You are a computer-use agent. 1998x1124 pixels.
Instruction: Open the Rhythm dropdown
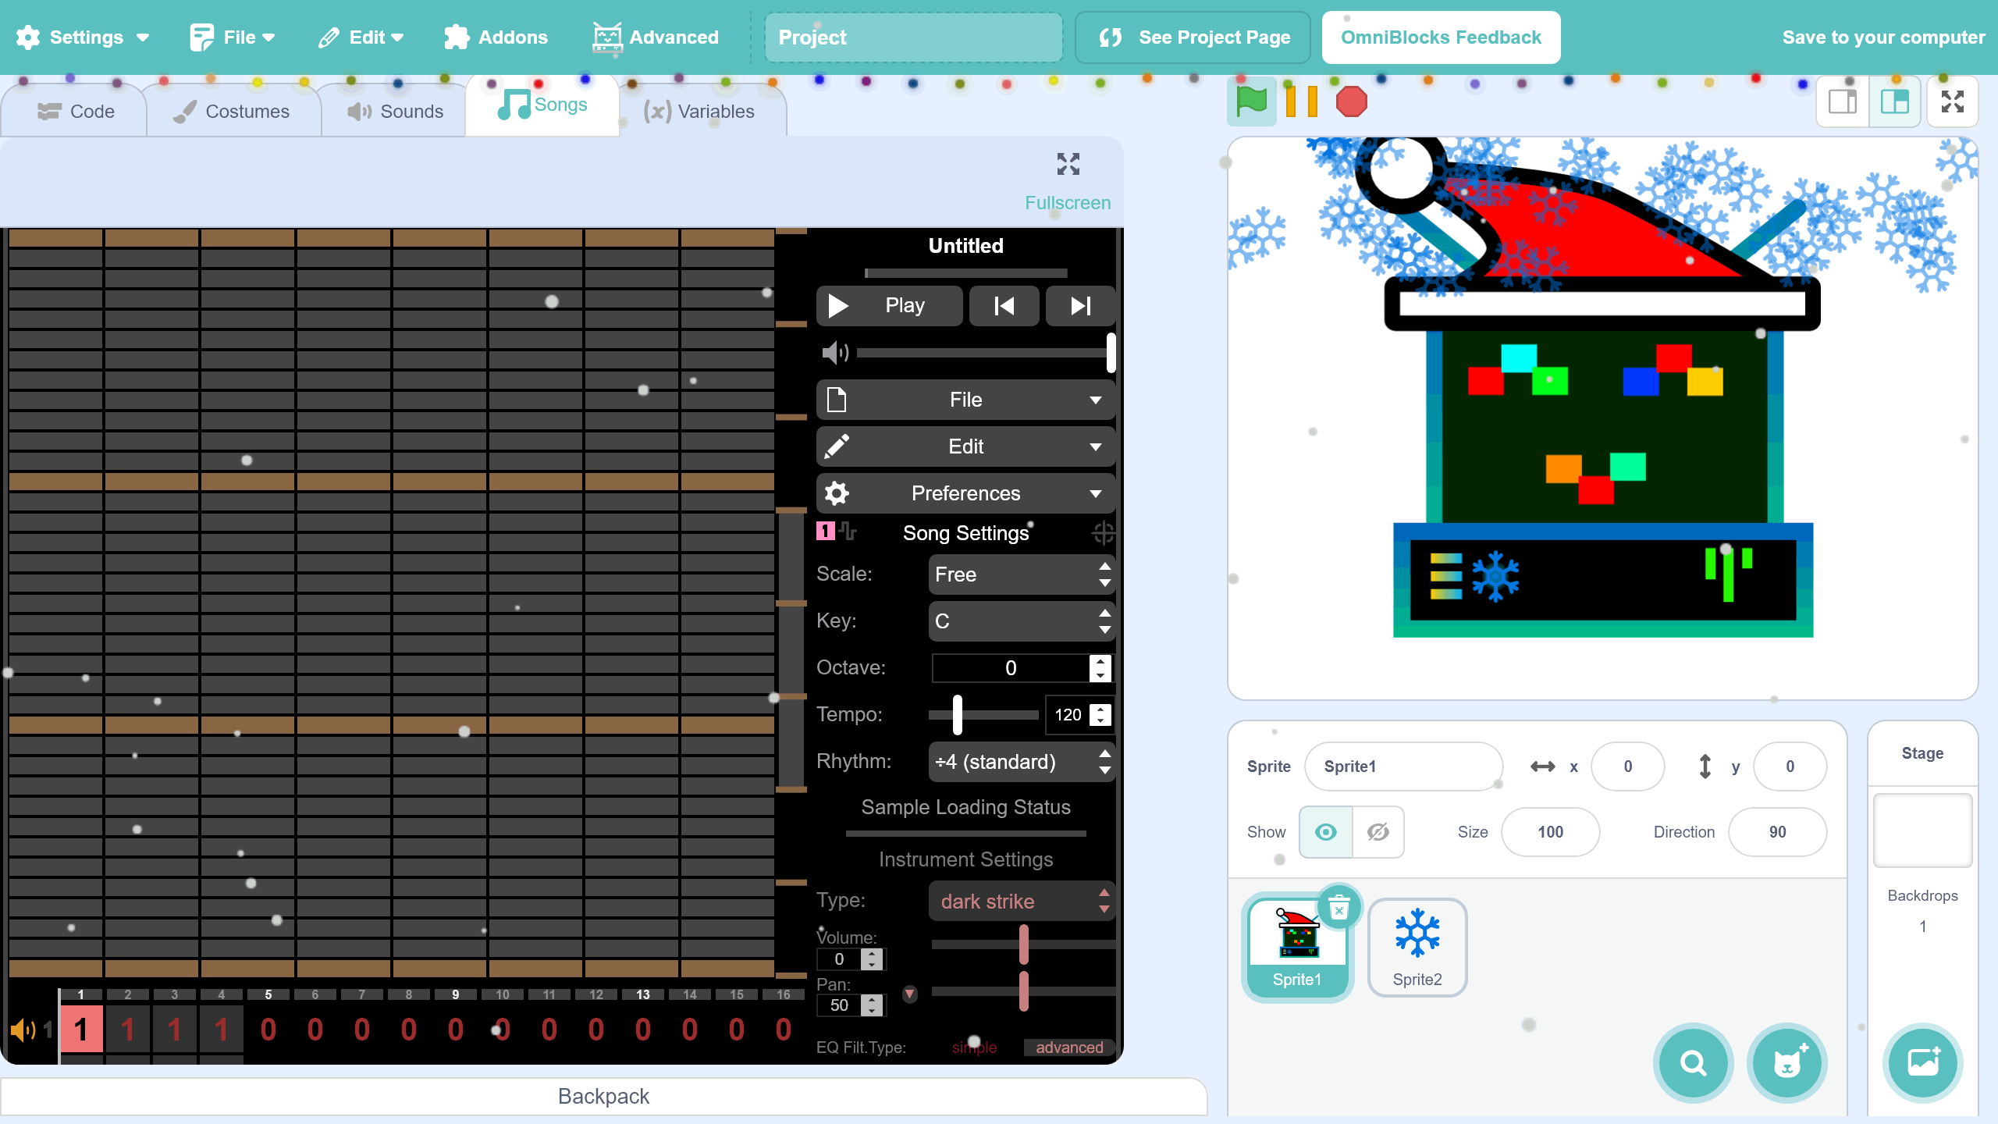click(1021, 762)
